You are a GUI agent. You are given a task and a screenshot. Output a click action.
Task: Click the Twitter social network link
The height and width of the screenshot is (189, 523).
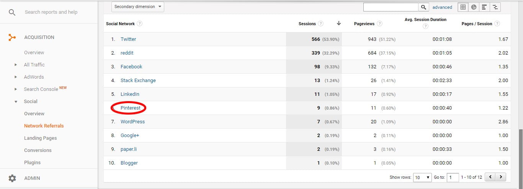click(x=128, y=39)
